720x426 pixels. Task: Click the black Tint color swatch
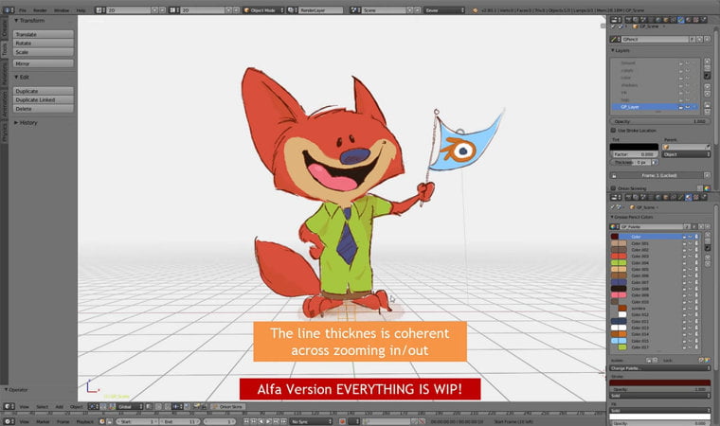pyautogui.click(x=634, y=147)
